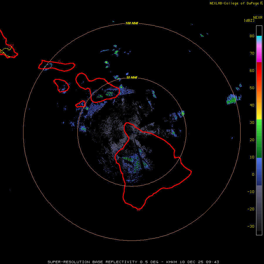Screen dimensions: 264x264
Task: Click the -10 value on the dBZ scale
Action: point(251,192)
